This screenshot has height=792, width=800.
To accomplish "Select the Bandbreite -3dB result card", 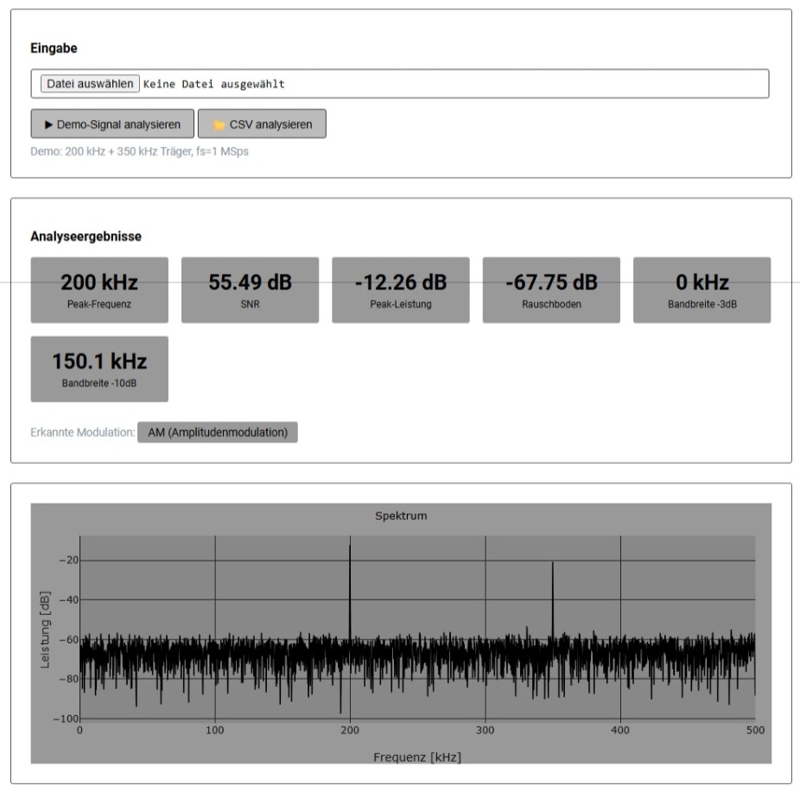I will pyautogui.click(x=702, y=290).
